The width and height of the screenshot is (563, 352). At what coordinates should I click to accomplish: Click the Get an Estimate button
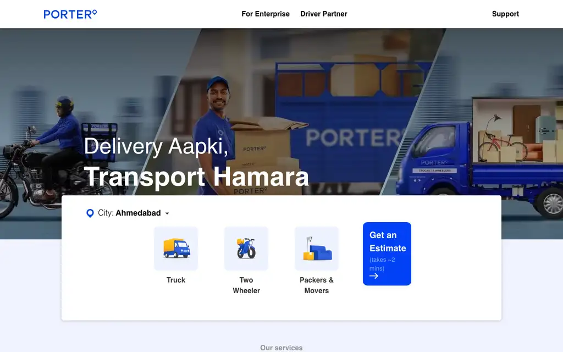(387, 254)
